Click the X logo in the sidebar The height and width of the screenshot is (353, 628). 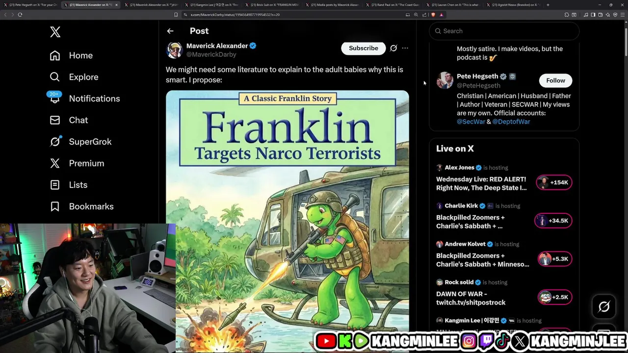click(x=55, y=32)
